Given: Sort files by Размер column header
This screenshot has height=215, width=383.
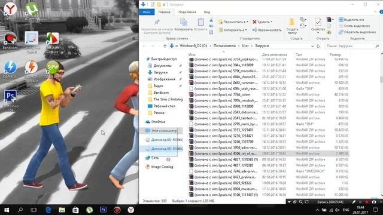Looking at the screenshot, I should pyautogui.click(x=335, y=54).
